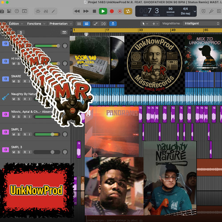This screenshot has width=222, height=222.
Task: Open the Fonctions menu
Action: point(36,24)
